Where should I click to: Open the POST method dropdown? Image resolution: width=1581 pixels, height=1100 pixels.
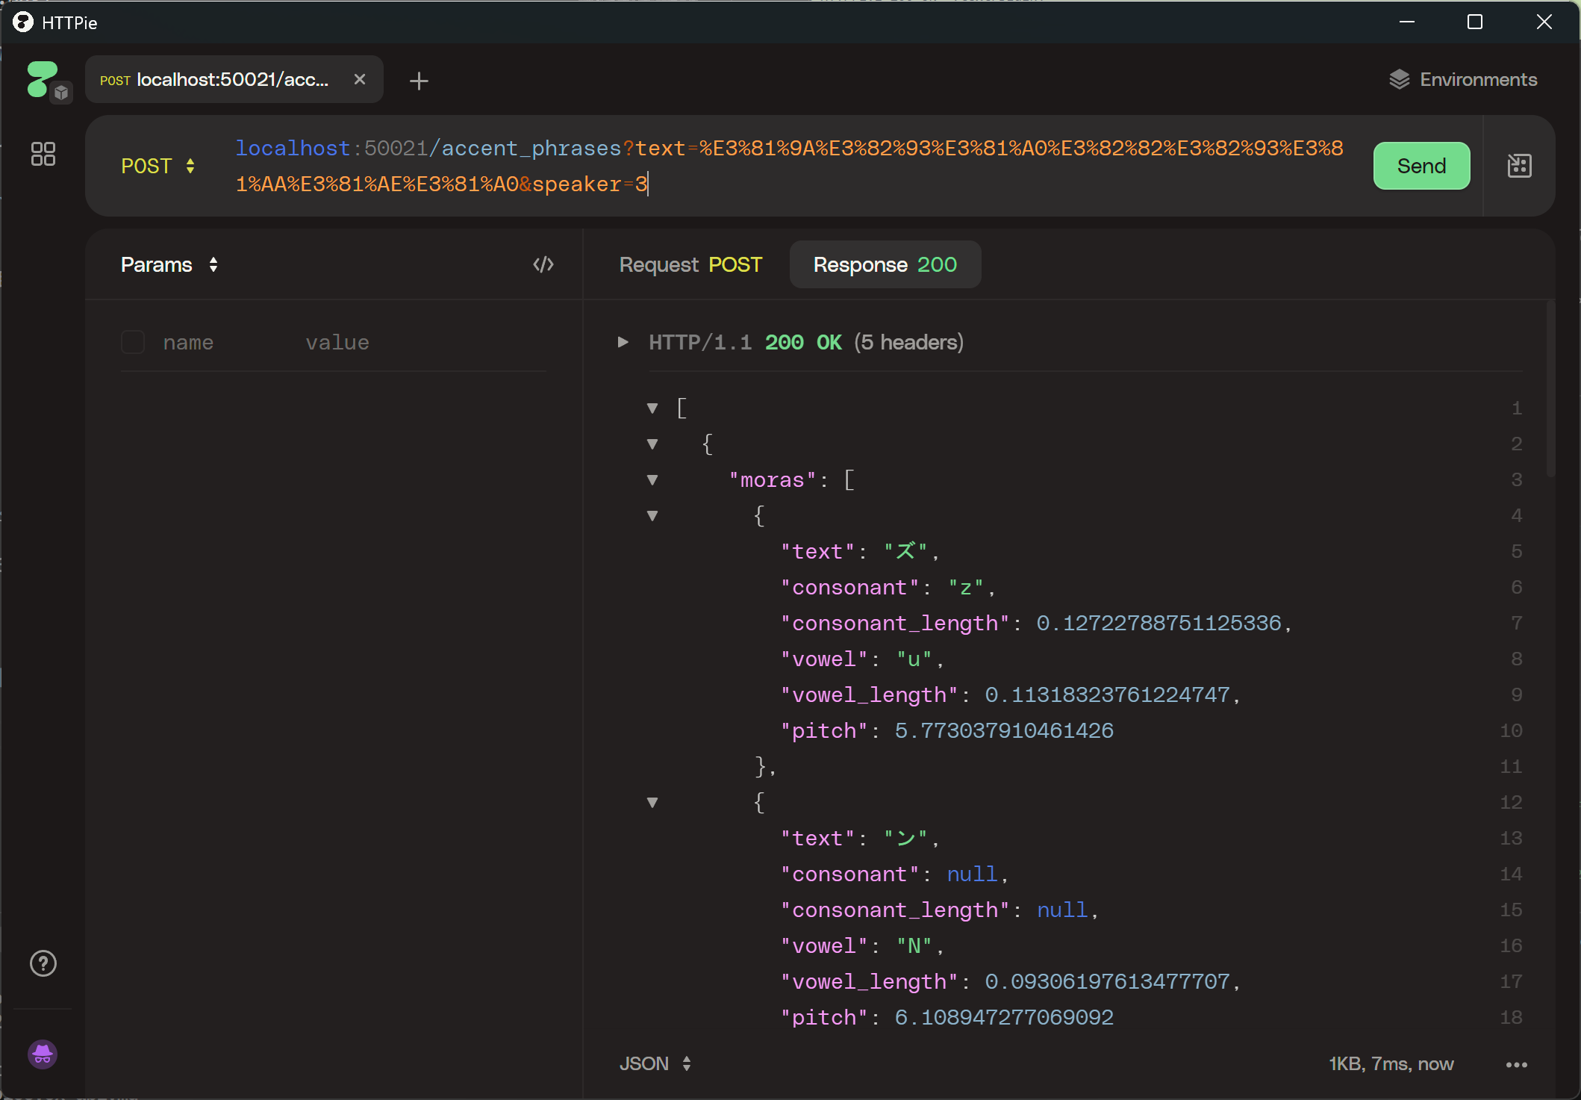158,166
